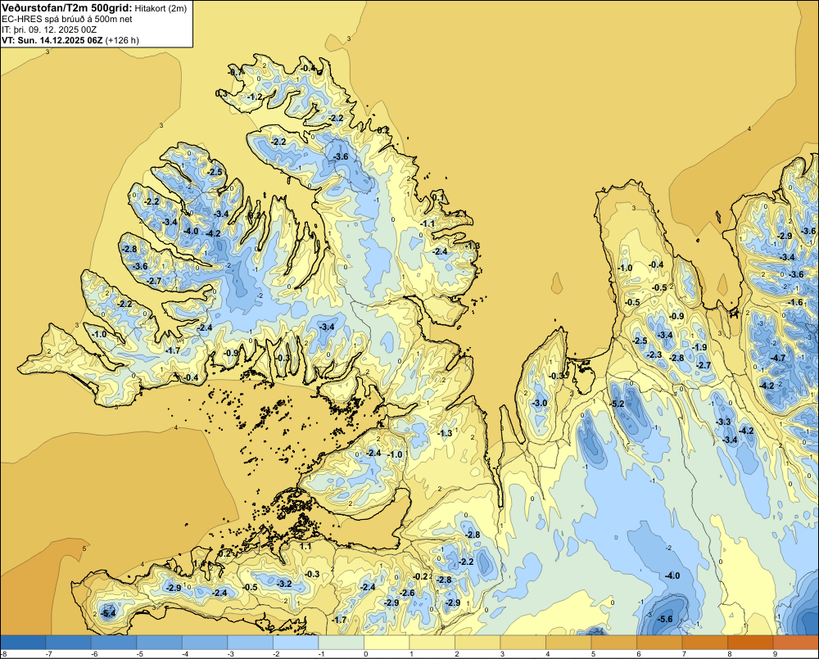Click the -5.2 temperature label

(618, 404)
